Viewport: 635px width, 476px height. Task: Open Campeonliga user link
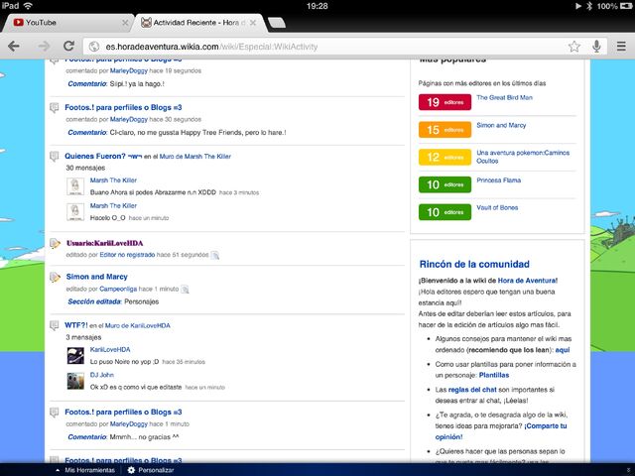[x=118, y=289]
